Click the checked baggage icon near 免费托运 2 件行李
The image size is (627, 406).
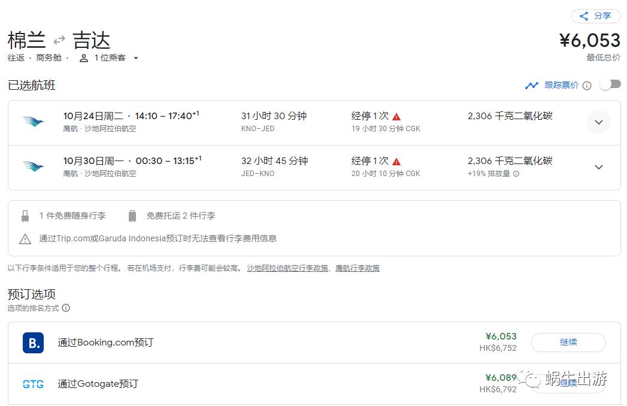[x=132, y=216]
